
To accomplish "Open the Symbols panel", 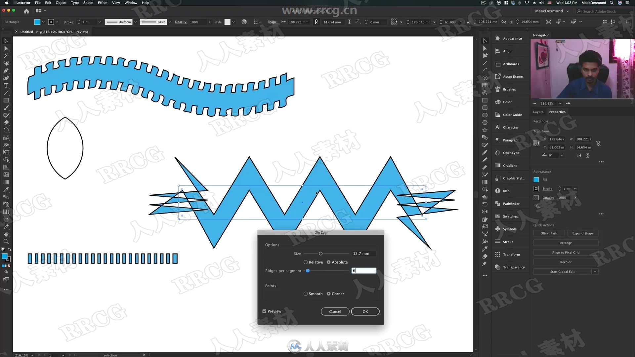I will 509,229.
